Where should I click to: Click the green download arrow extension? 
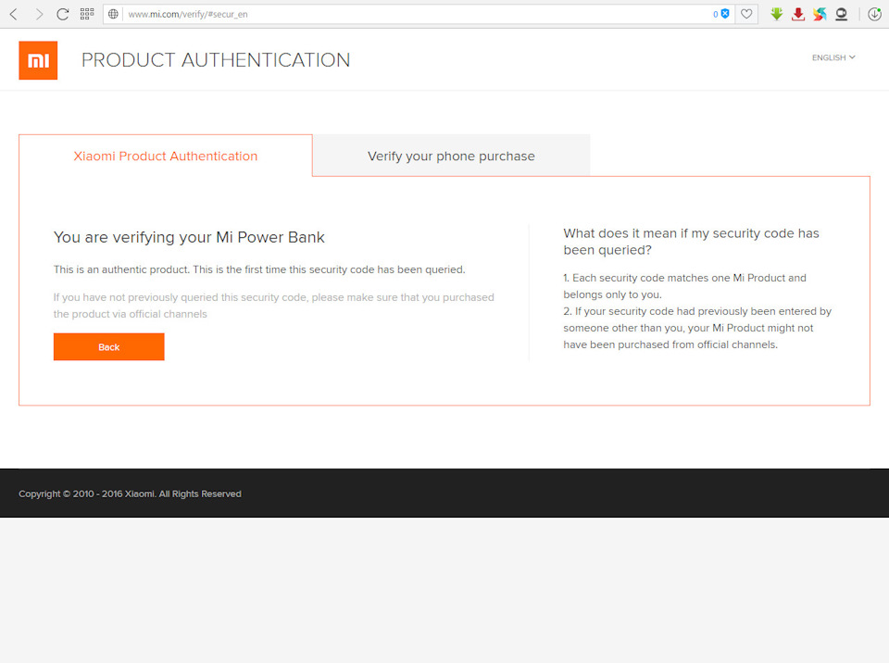777,14
